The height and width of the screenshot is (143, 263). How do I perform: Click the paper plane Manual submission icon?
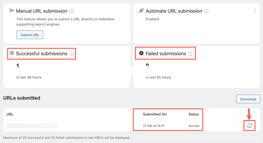pos(11,11)
